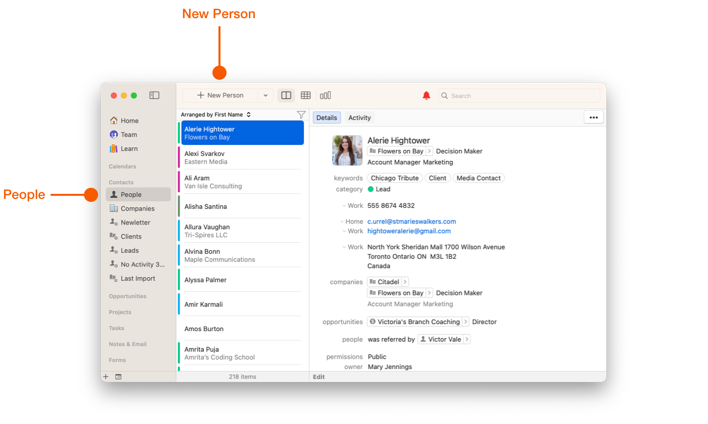
Task: Toggle the Chicago Tribute keyword tag
Action: point(394,178)
